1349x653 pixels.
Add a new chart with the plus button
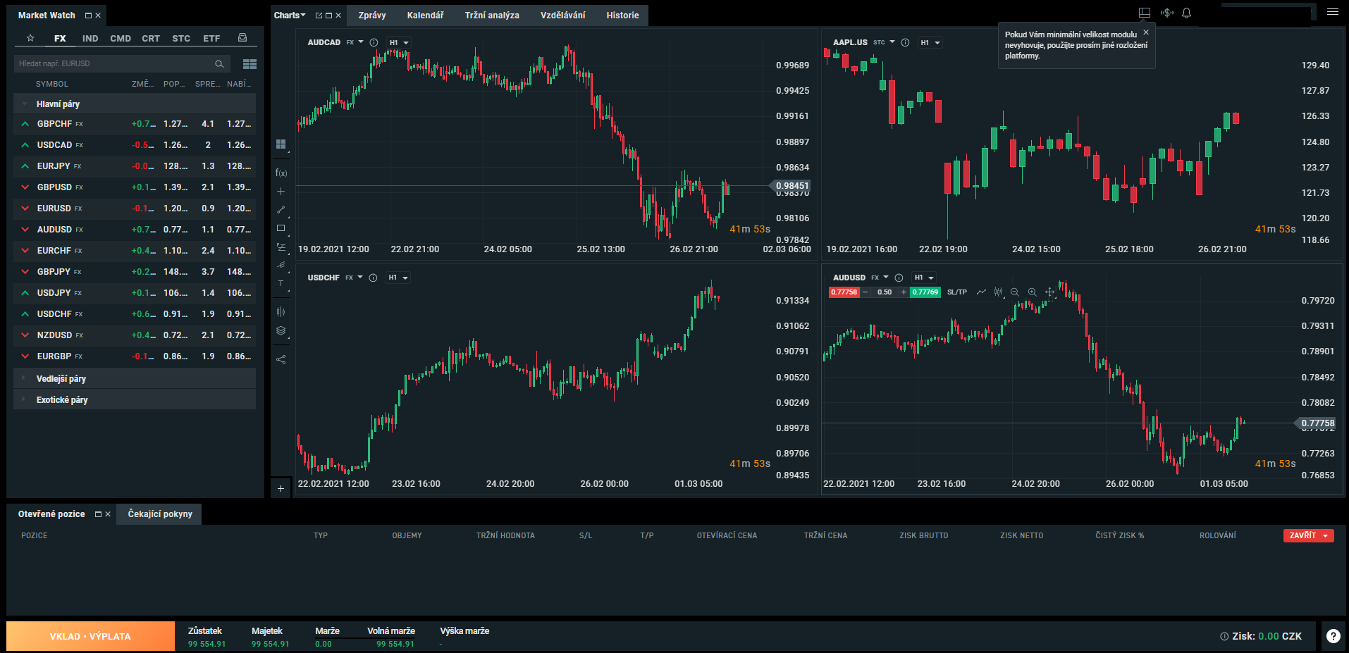point(281,488)
